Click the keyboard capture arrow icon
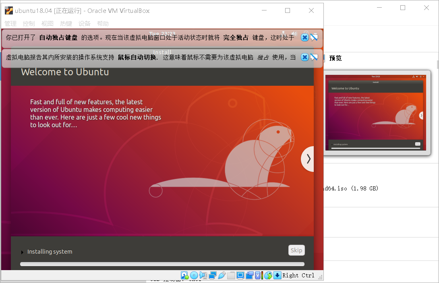The image size is (439, 283). (x=277, y=275)
